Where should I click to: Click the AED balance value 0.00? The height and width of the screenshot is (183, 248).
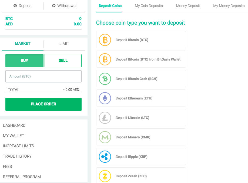(x=78, y=24)
